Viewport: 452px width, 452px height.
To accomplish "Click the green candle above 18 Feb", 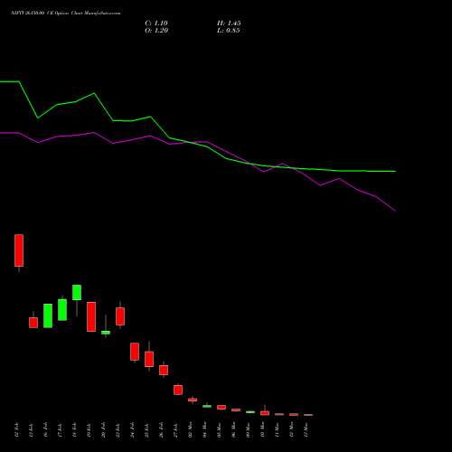I will (x=77, y=292).
